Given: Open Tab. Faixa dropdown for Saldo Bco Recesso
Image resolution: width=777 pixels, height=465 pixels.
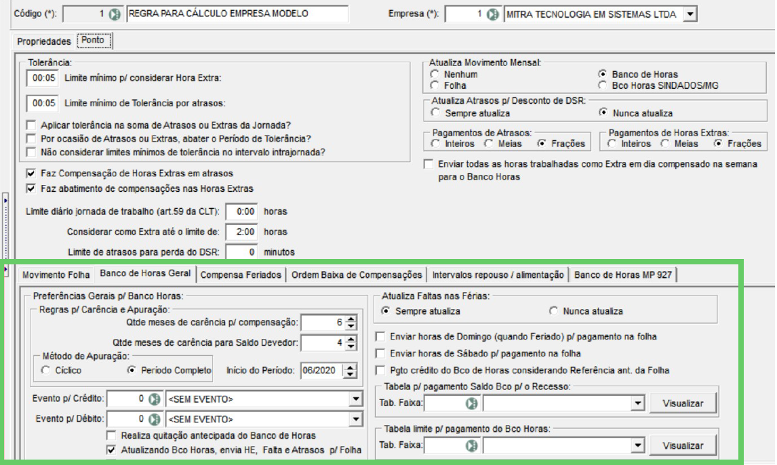Looking at the screenshot, I should pos(638,403).
